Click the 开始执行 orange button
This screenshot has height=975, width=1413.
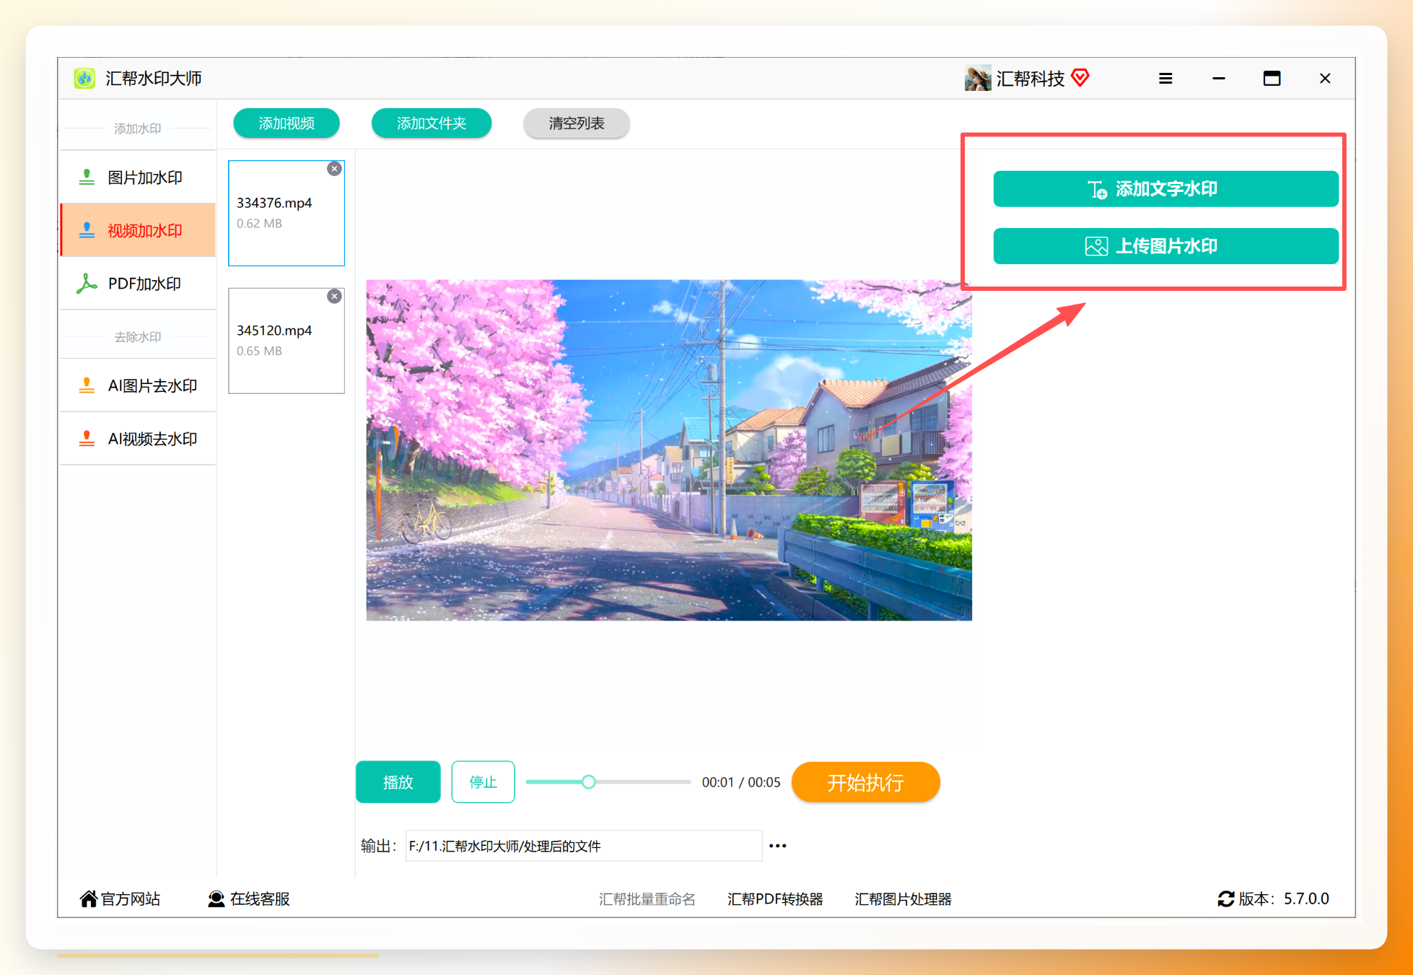(x=865, y=782)
